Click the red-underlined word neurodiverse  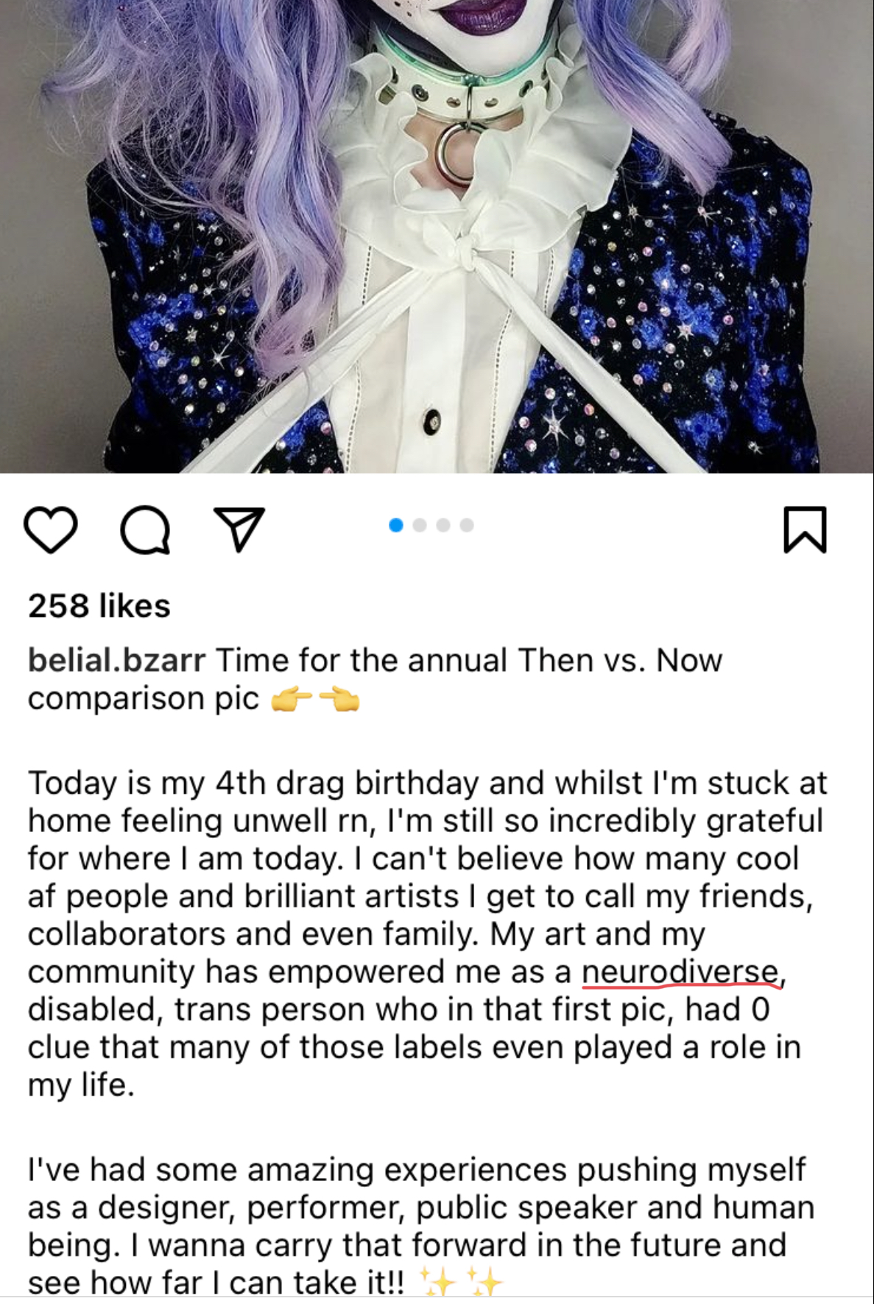pos(680,972)
